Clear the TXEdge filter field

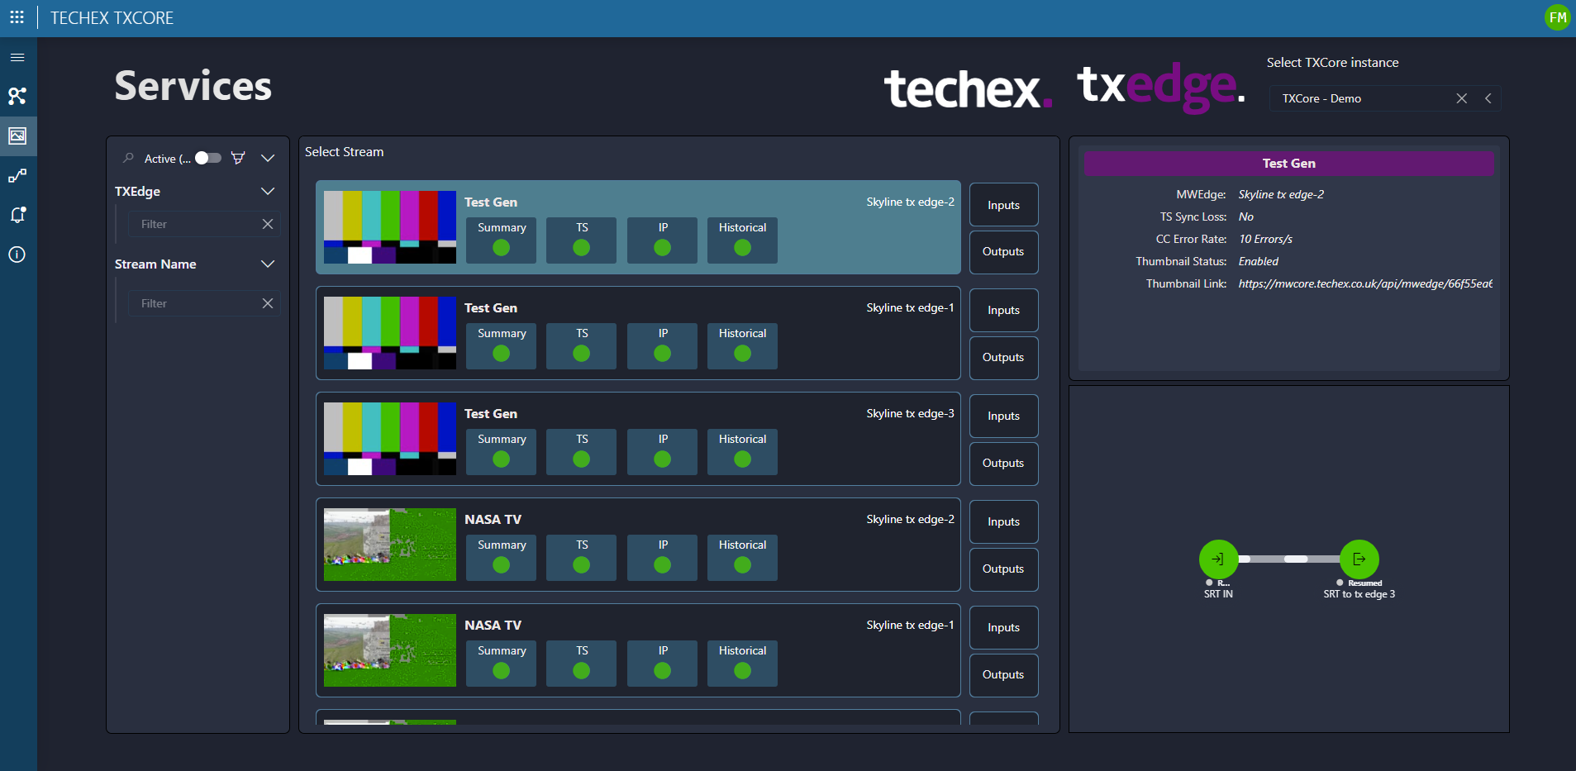click(268, 224)
